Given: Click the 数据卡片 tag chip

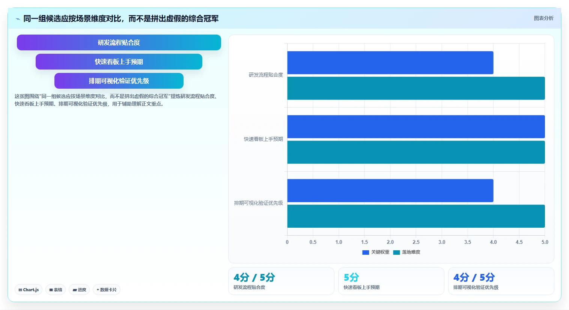Looking at the screenshot, I should point(107,290).
